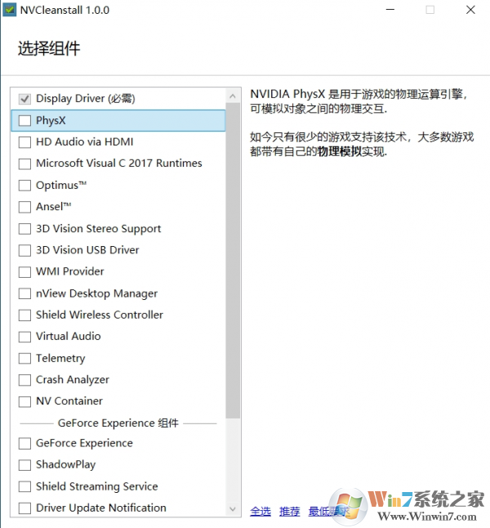Click the 全选 select-all link
This screenshot has width=490, height=528.
(261, 511)
